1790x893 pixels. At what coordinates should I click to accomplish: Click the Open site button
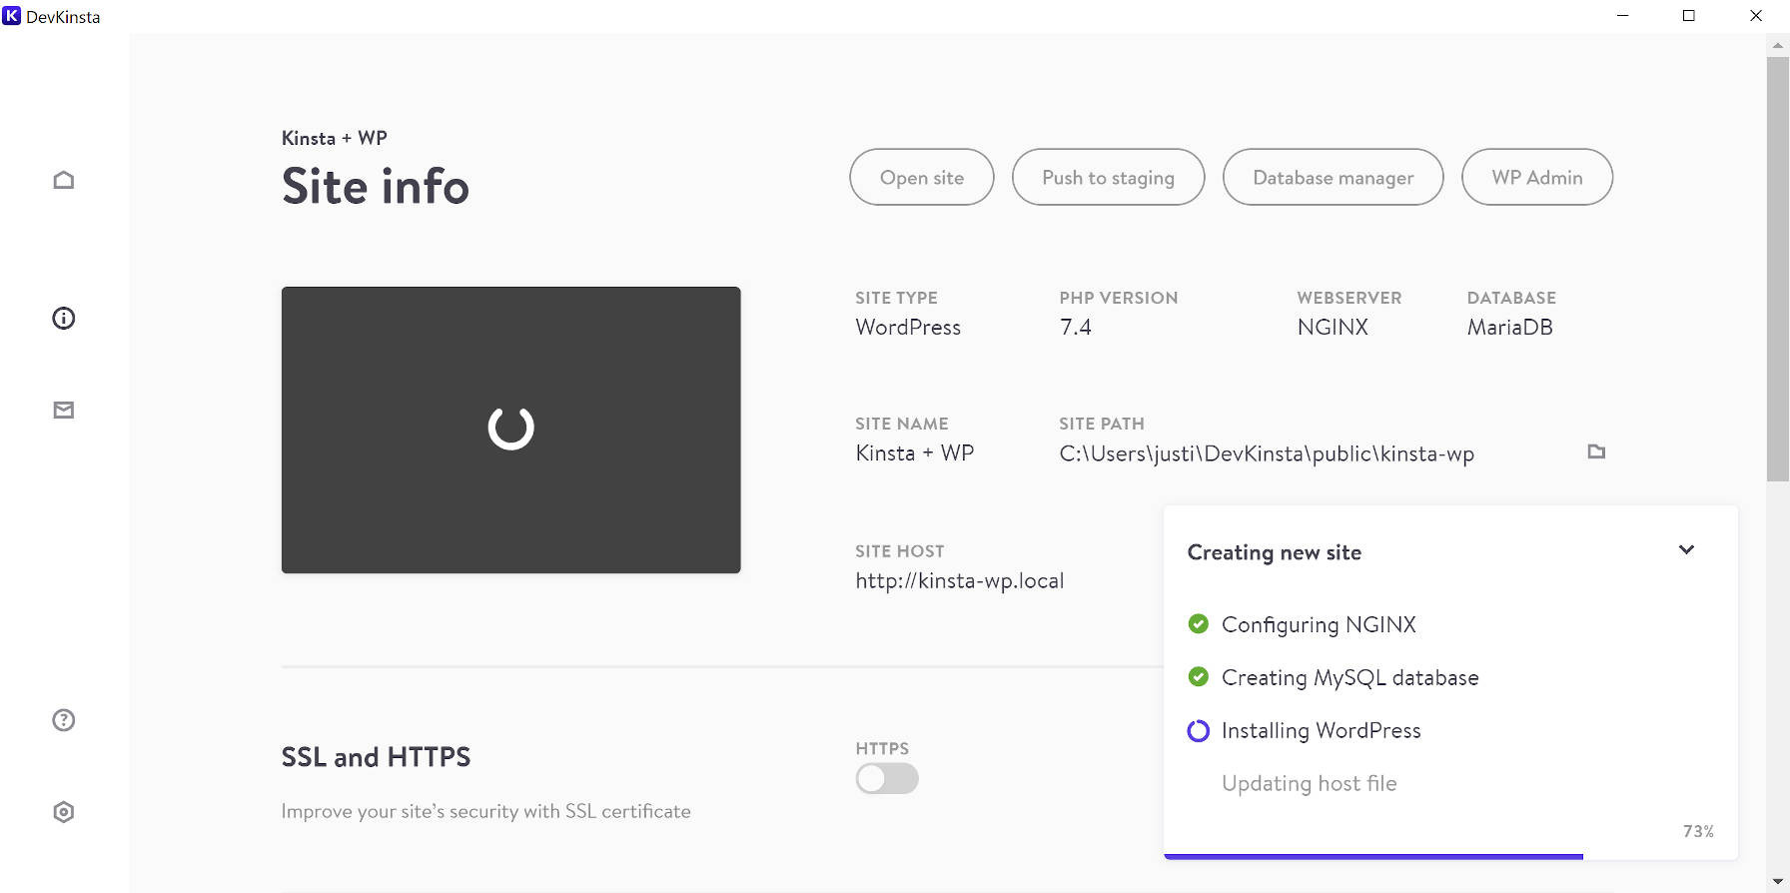coord(922,178)
